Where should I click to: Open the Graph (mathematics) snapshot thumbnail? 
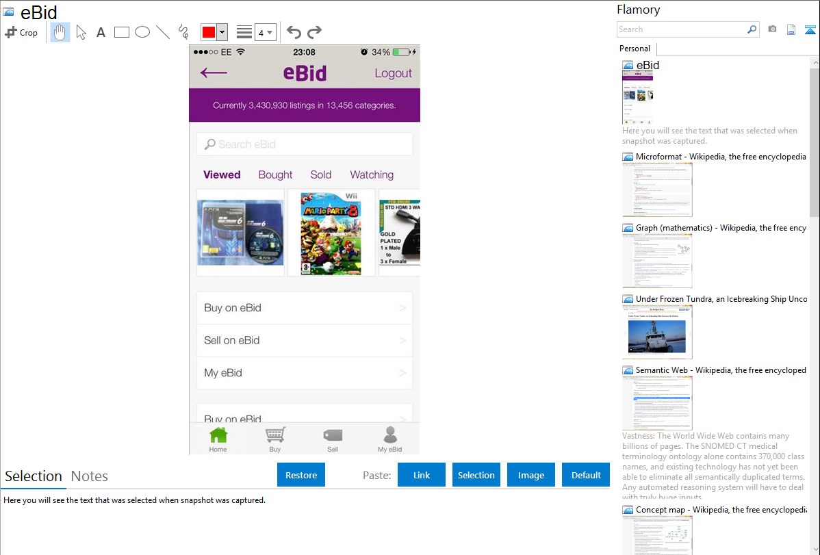pos(657,261)
